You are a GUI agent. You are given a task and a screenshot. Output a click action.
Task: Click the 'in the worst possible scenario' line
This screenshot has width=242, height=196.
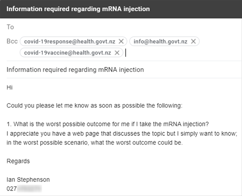pos(94,143)
